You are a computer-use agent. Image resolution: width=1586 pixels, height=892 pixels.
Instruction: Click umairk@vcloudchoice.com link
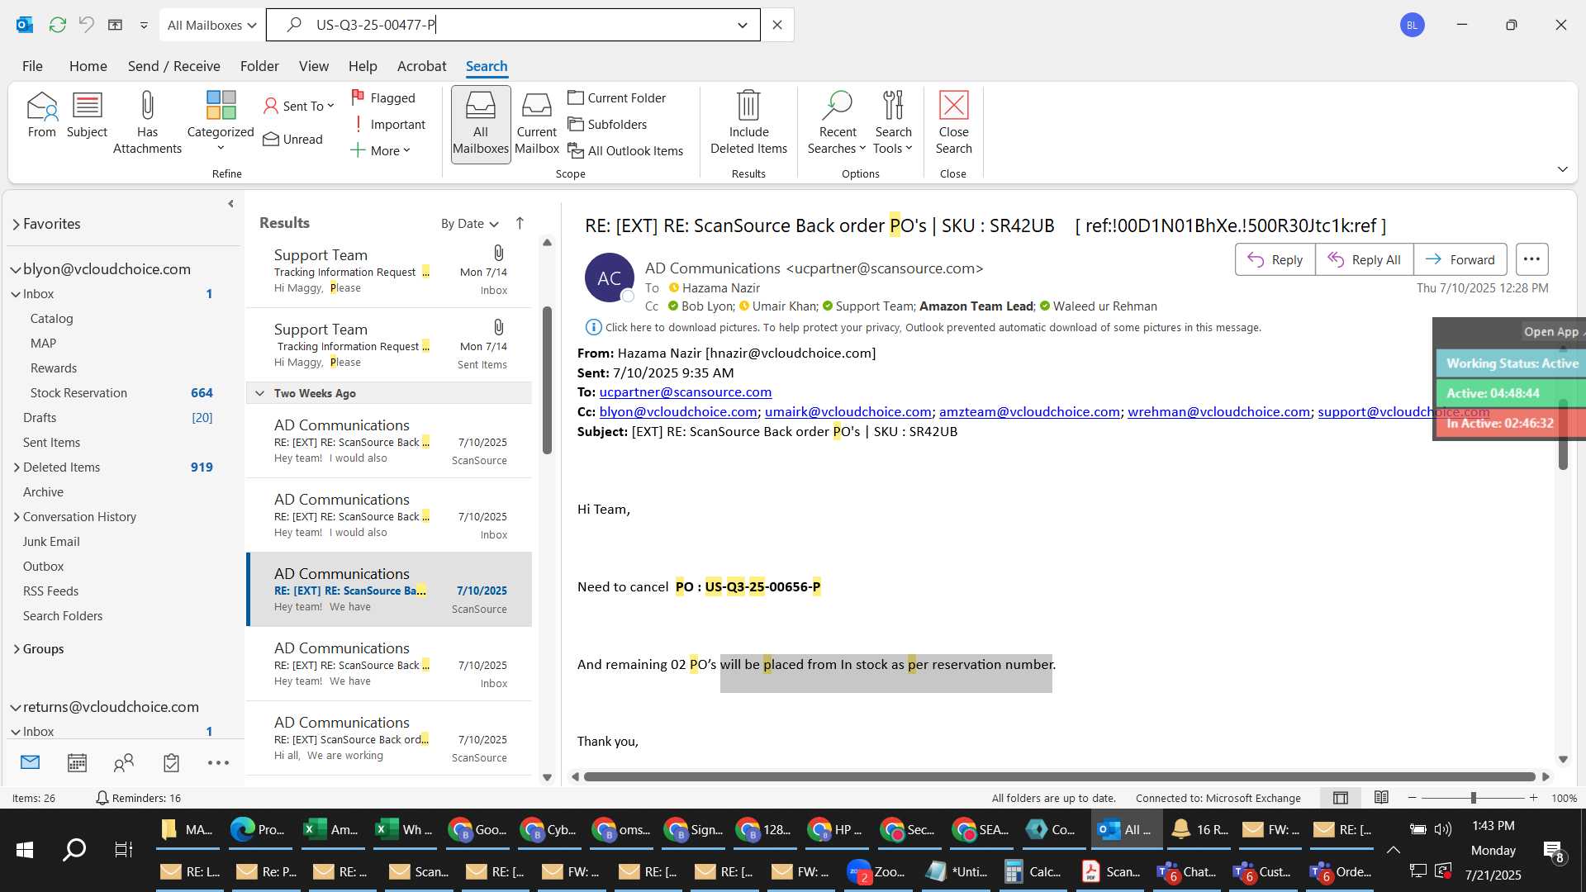[x=848, y=411]
